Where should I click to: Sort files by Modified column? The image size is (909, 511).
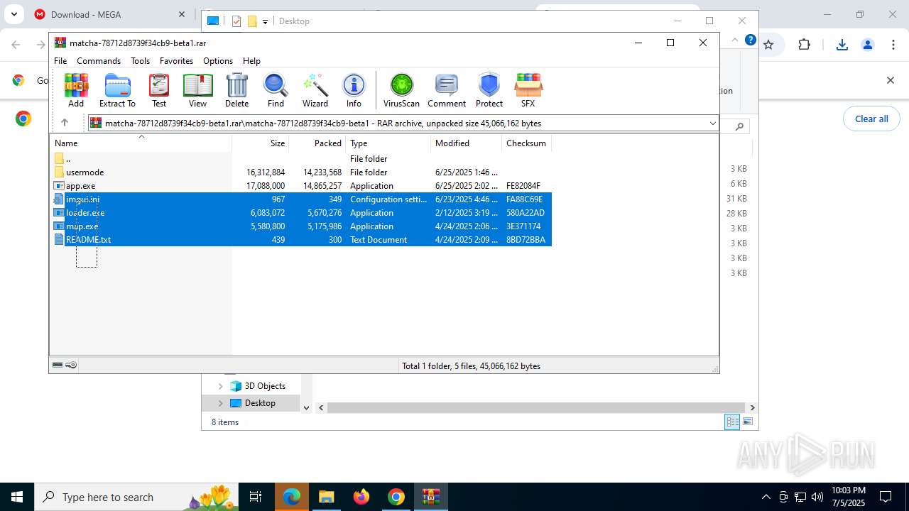click(x=466, y=143)
